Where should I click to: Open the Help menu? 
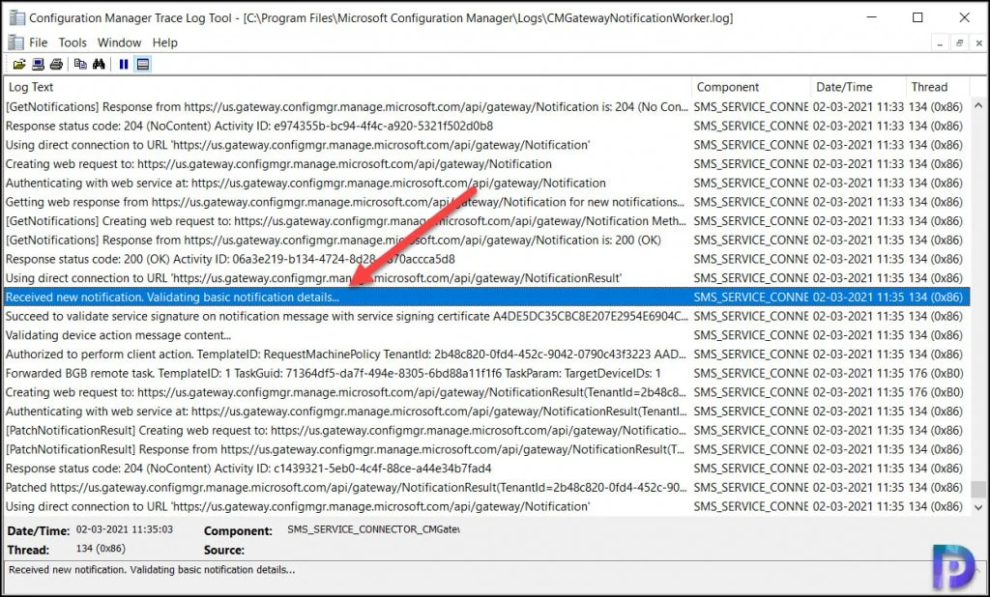pyautogui.click(x=164, y=43)
